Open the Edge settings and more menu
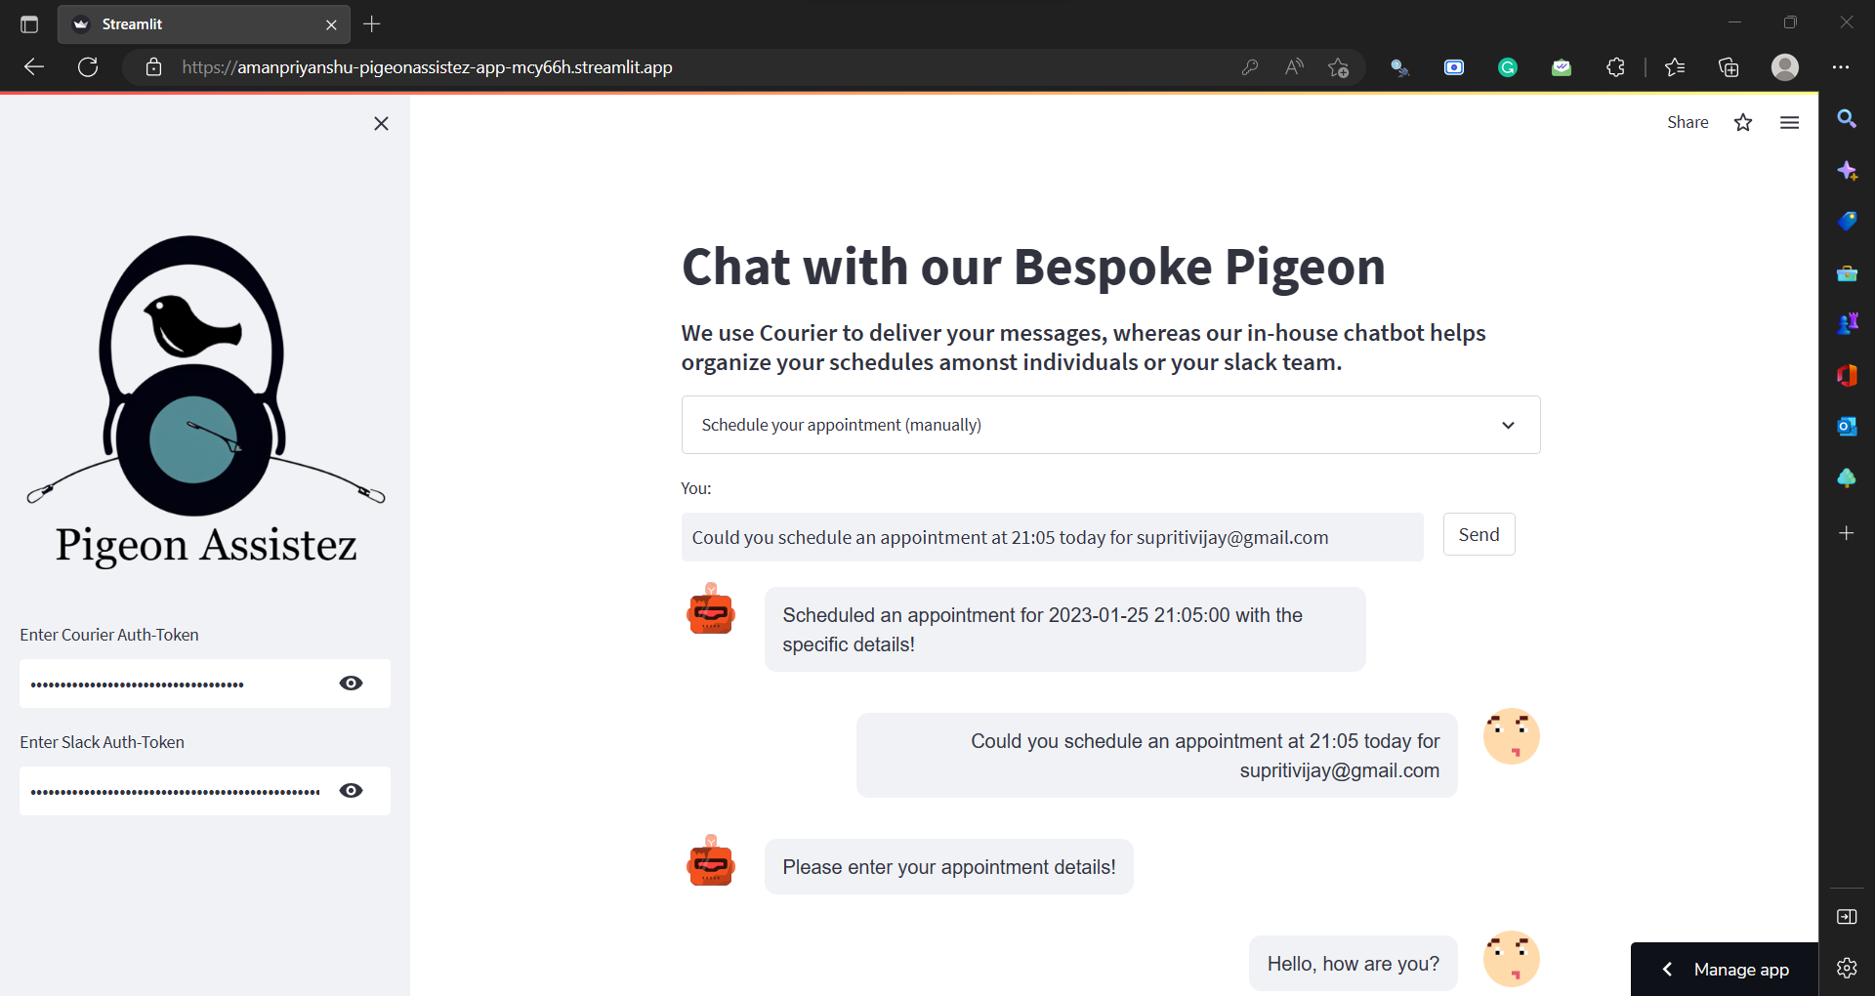The image size is (1875, 996). point(1841,67)
